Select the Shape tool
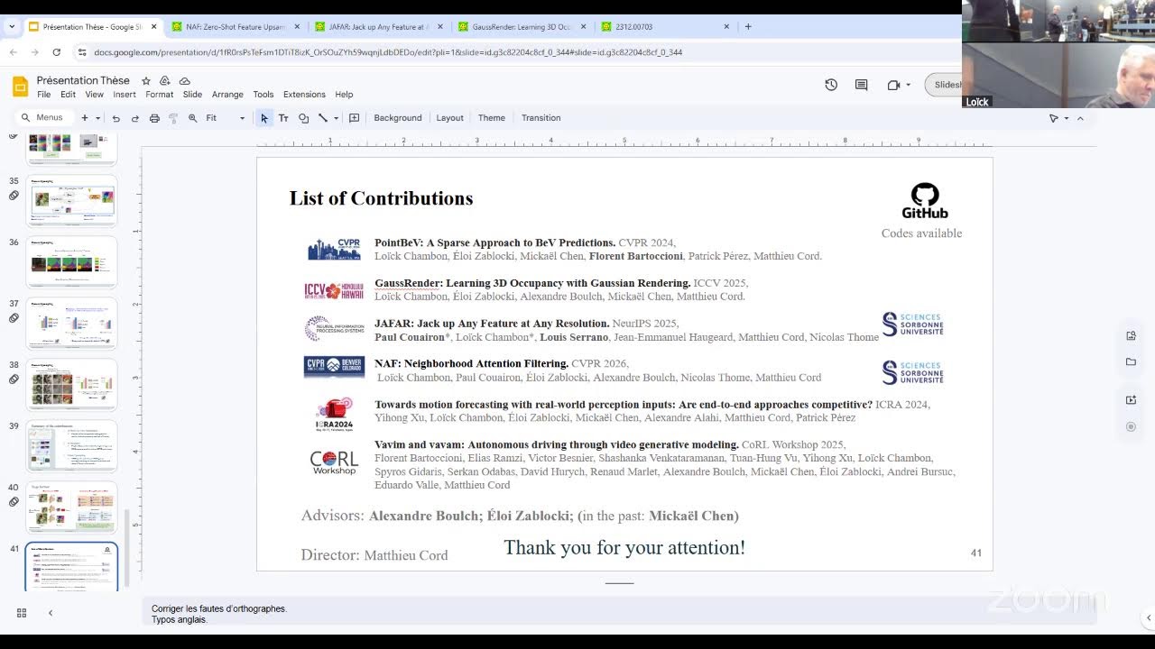Viewport: 1155px width, 649px height. 303,118
